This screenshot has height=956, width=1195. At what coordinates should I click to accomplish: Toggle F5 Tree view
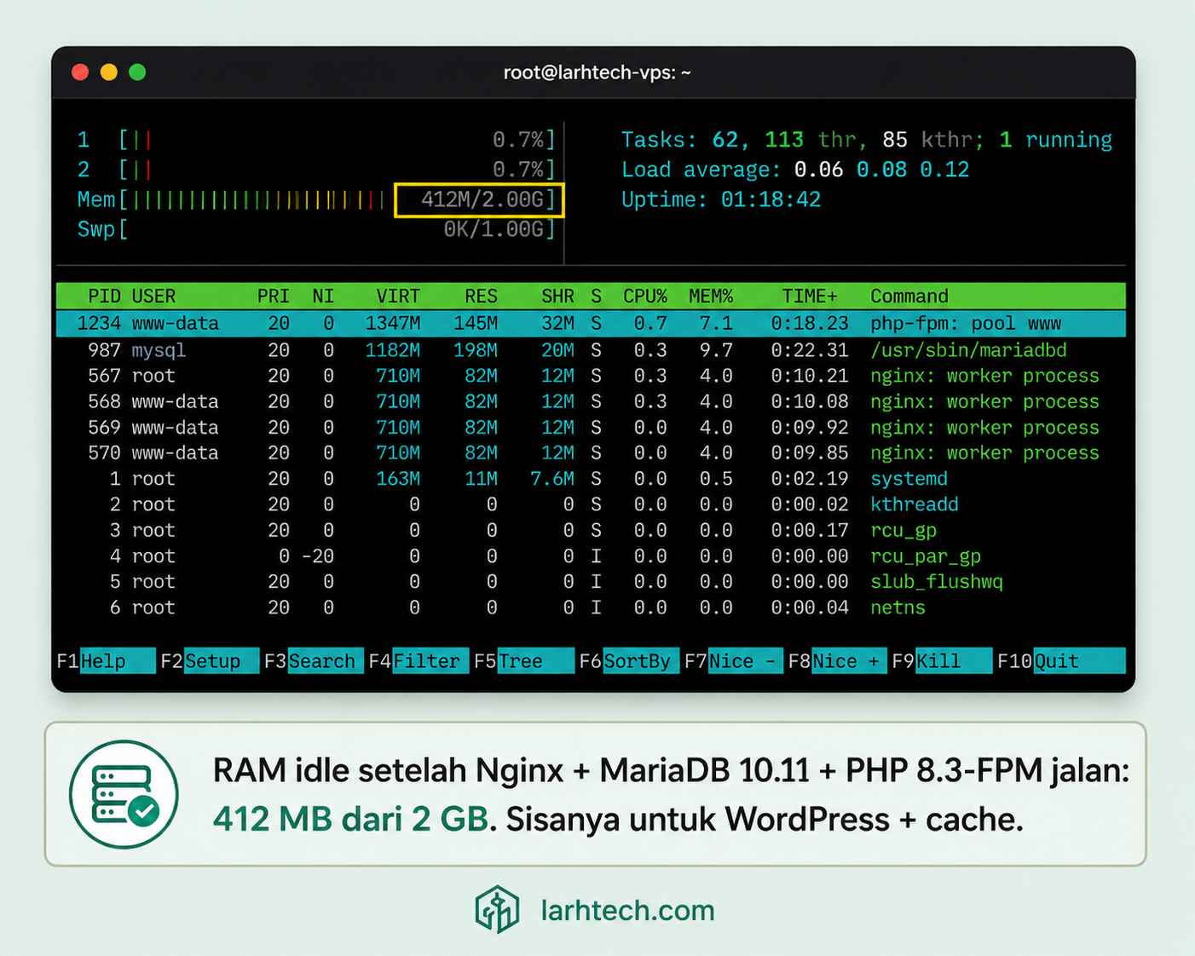pyautogui.click(x=523, y=661)
